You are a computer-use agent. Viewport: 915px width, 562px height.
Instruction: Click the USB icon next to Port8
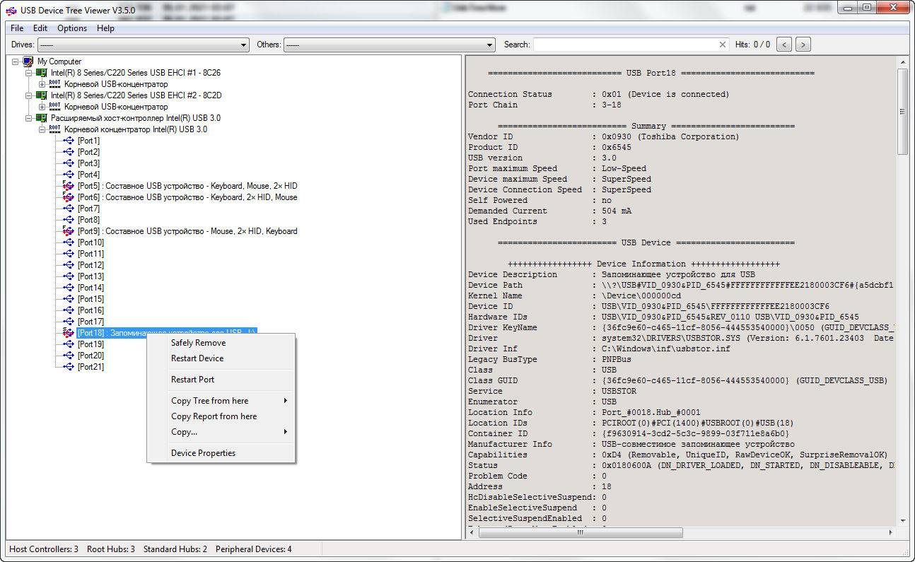(69, 220)
